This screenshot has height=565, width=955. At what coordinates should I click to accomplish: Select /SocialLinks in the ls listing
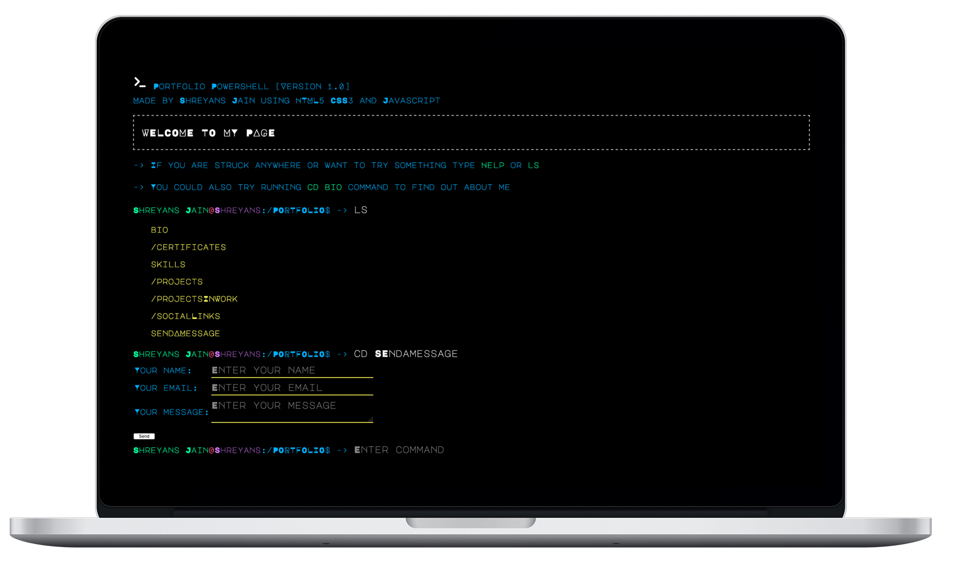(x=186, y=316)
